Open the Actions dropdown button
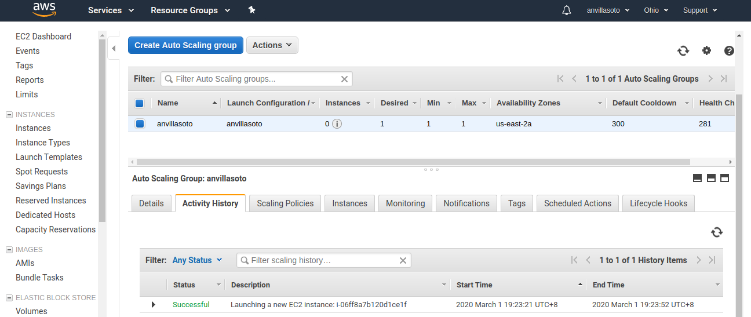The width and height of the screenshot is (751, 317). point(272,45)
